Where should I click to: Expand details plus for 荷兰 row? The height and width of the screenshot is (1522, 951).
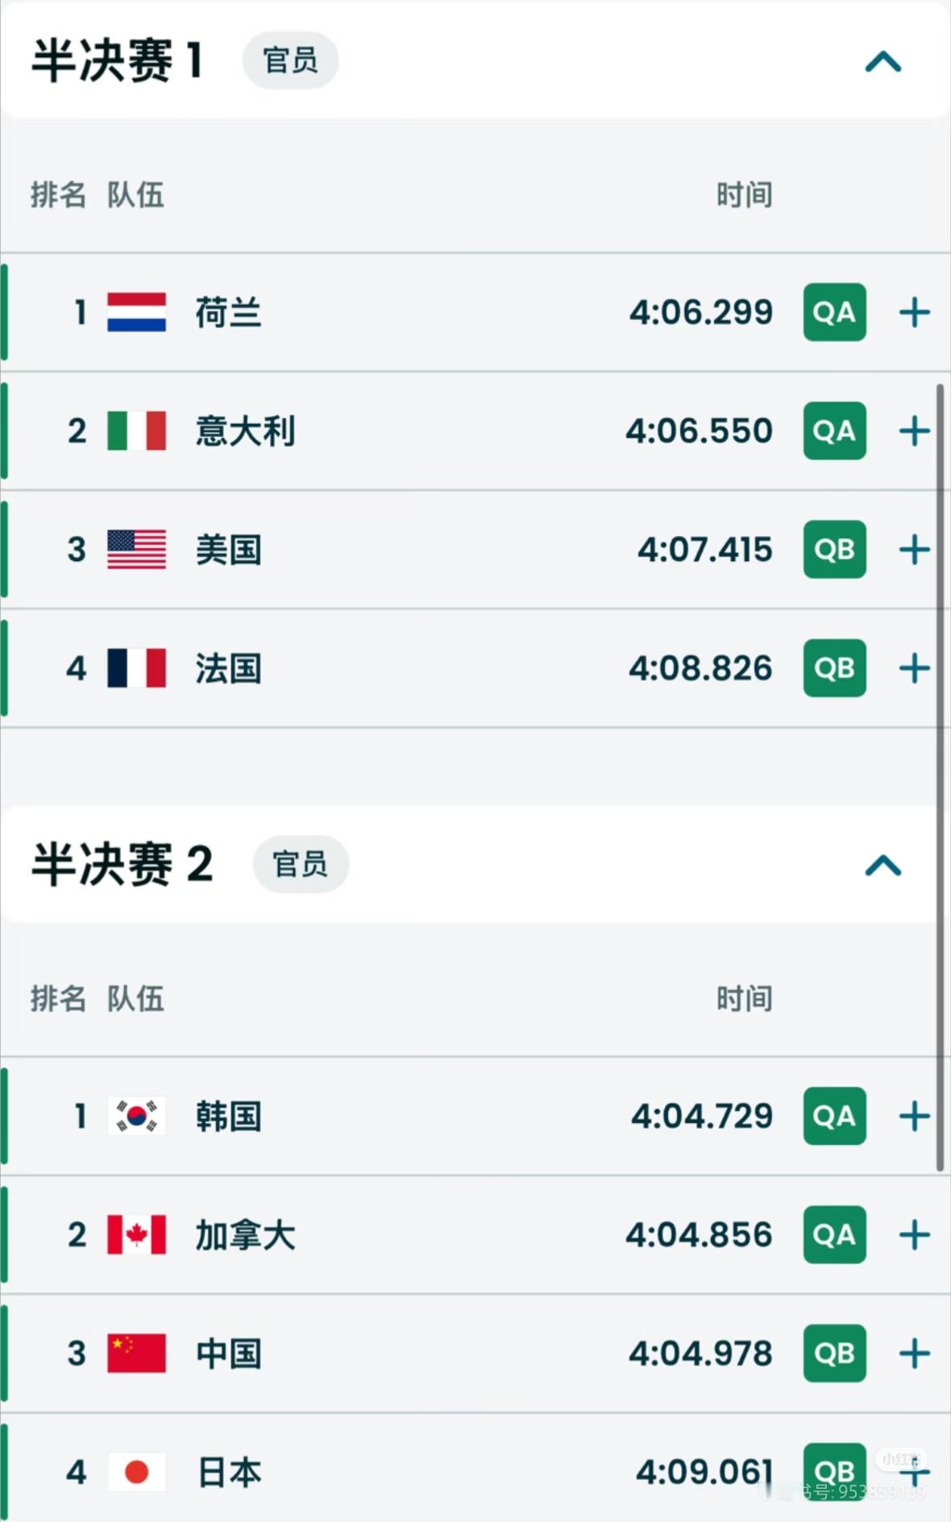pos(914,312)
